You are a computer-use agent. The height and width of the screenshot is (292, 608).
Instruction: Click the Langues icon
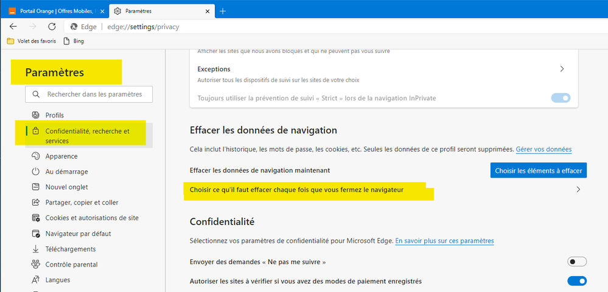click(36, 280)
